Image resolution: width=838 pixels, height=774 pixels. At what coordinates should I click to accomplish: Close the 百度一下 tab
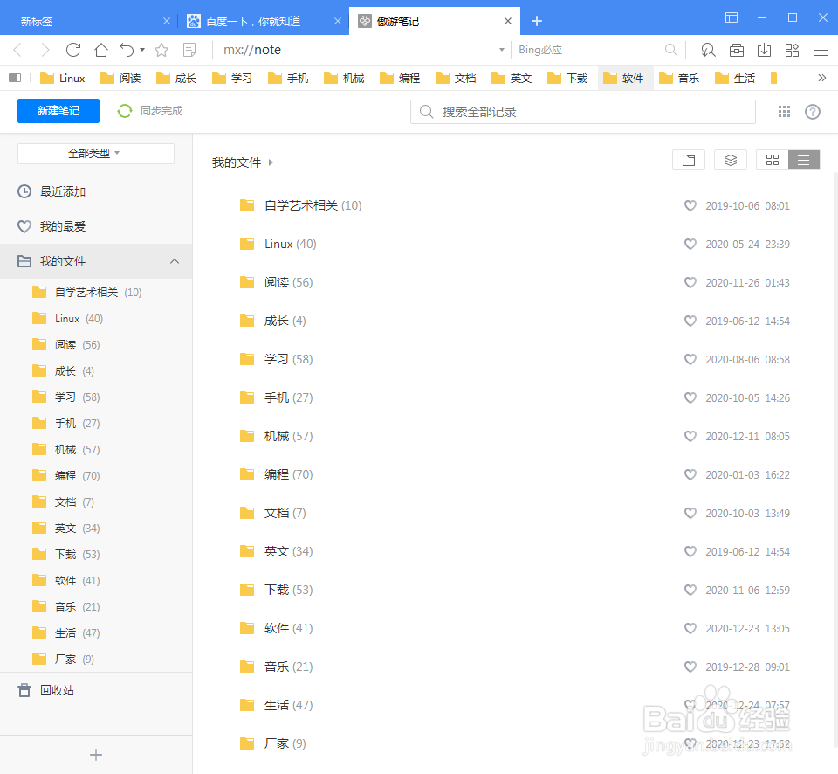click(338, 21)
